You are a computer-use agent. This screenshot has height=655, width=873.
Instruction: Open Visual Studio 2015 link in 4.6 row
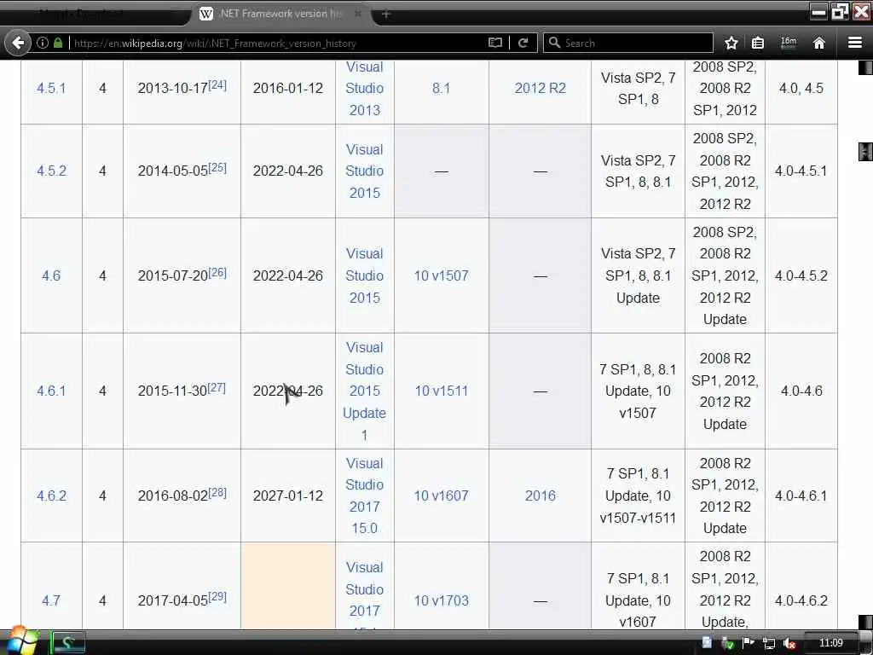pyautogui.click(x=365, y=275)
